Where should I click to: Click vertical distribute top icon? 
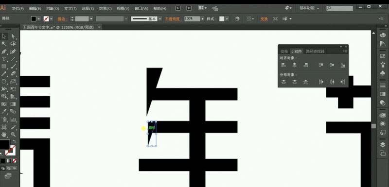point(283,82)
